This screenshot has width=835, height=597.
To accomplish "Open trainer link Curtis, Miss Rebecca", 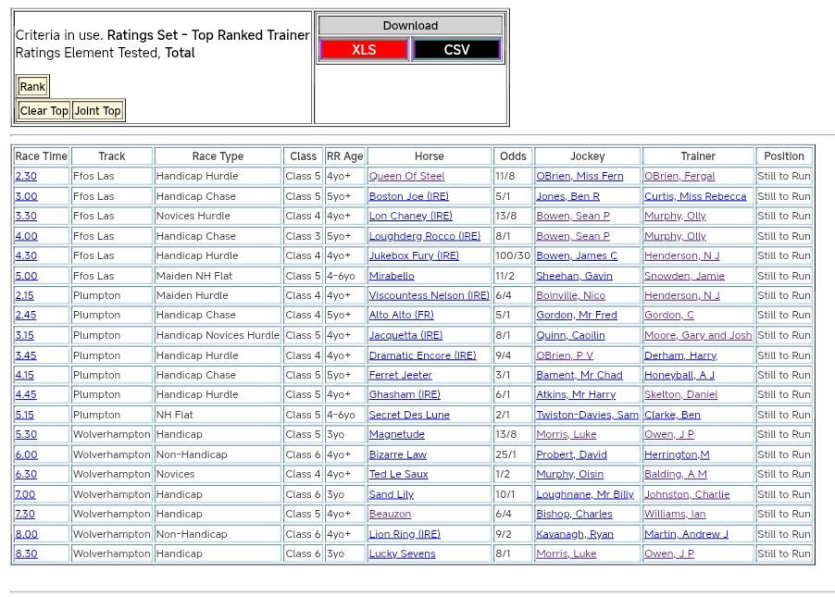I will click(x=694, y=196).
